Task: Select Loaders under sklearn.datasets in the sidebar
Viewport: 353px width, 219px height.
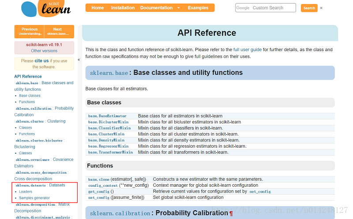Action: [26, 192]
